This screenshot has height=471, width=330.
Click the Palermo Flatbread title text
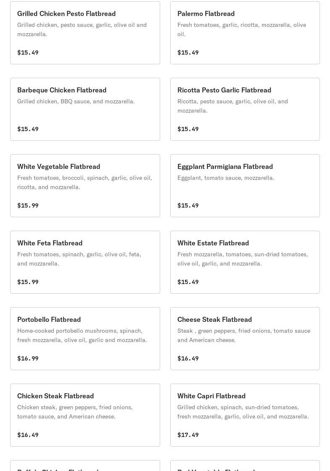[x=206, y=13]
